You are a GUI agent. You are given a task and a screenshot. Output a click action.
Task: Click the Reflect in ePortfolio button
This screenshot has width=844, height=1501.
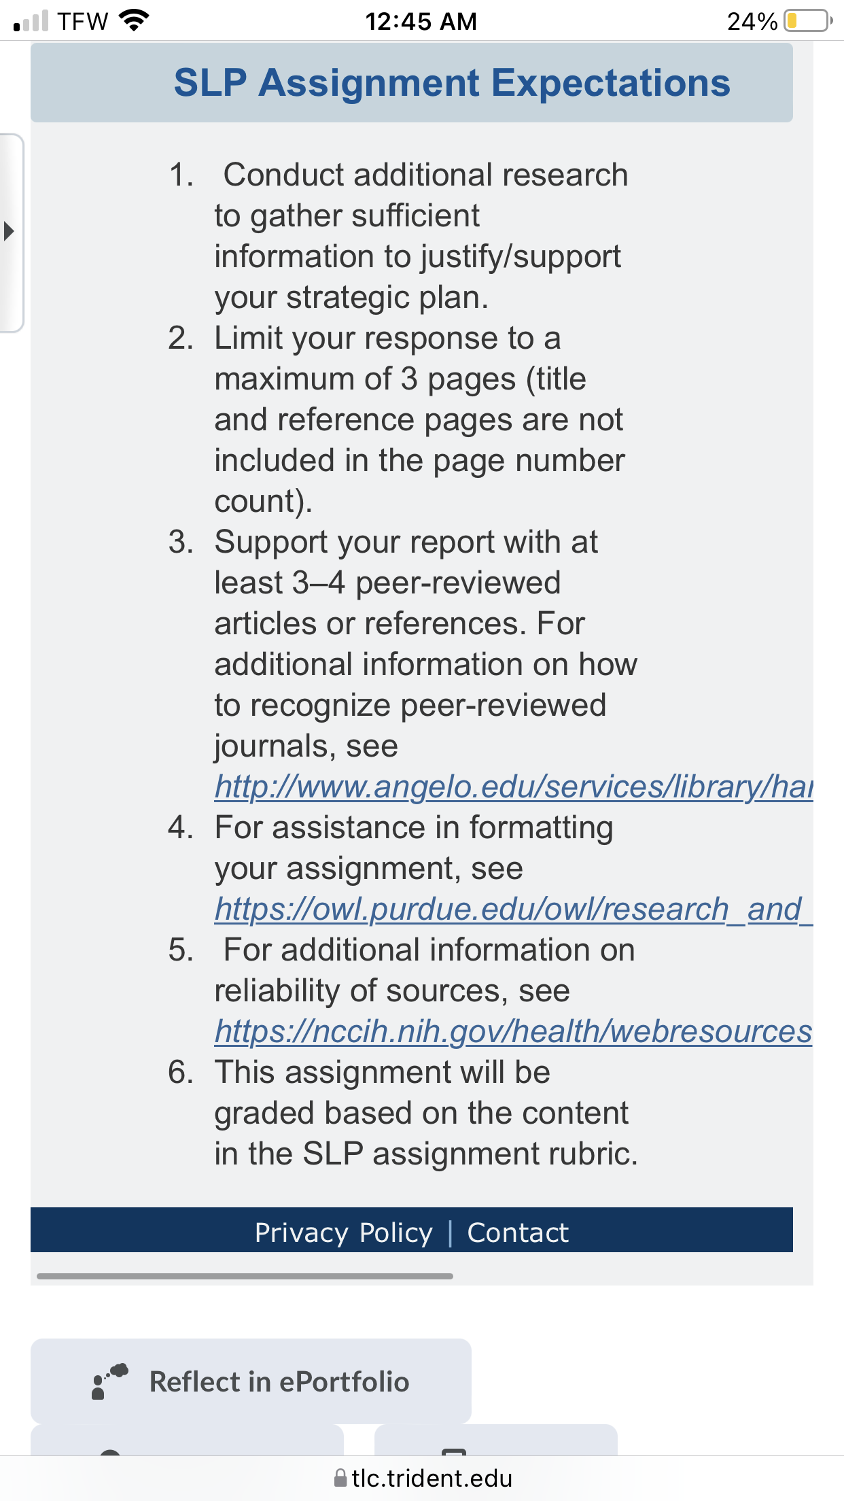click(251, 1381)
